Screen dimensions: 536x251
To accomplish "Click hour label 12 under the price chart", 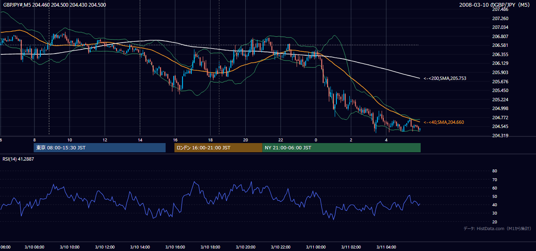I will (105, 140).
